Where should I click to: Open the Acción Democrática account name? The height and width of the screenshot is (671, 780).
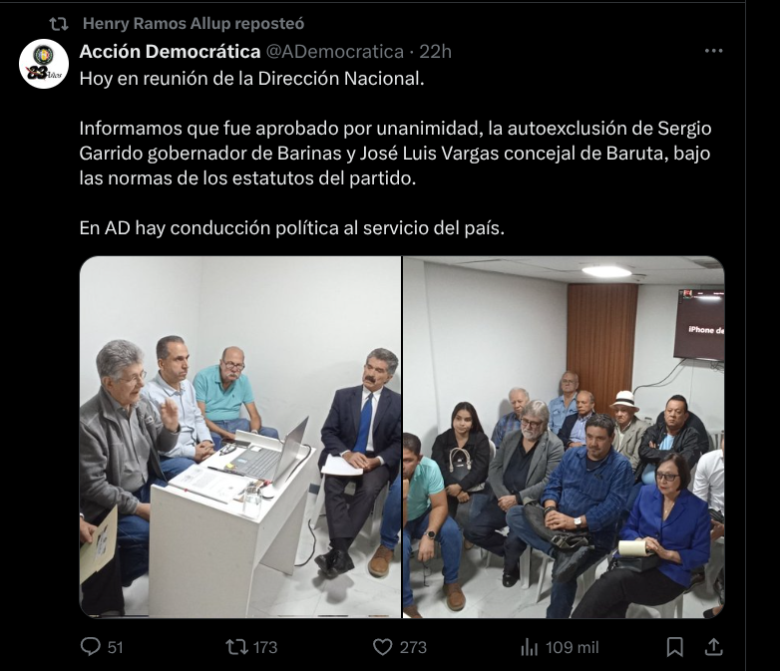click(x=170, y=51)
